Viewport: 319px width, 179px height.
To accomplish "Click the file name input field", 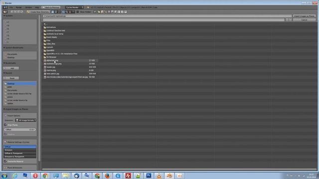I will tap(163, 20).
